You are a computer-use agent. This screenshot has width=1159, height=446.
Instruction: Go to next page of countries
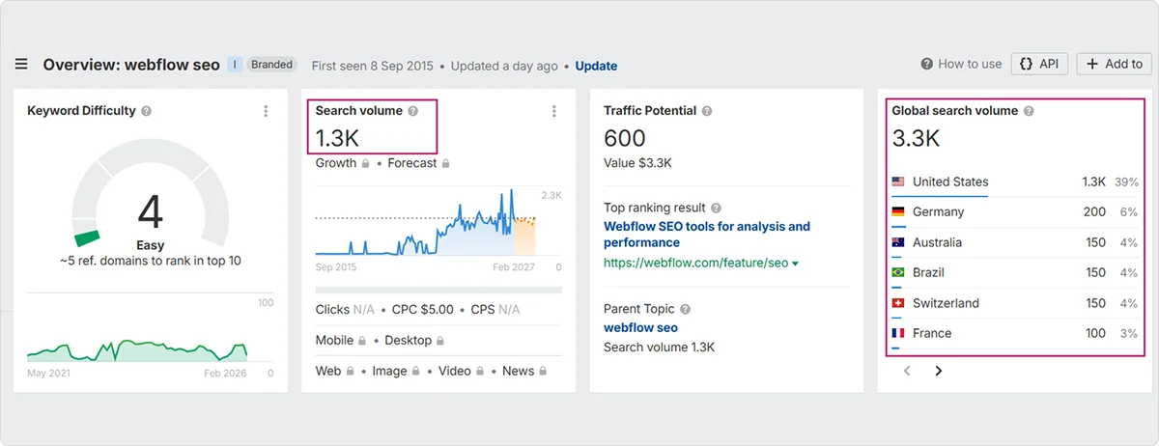(x=939, y=371)
